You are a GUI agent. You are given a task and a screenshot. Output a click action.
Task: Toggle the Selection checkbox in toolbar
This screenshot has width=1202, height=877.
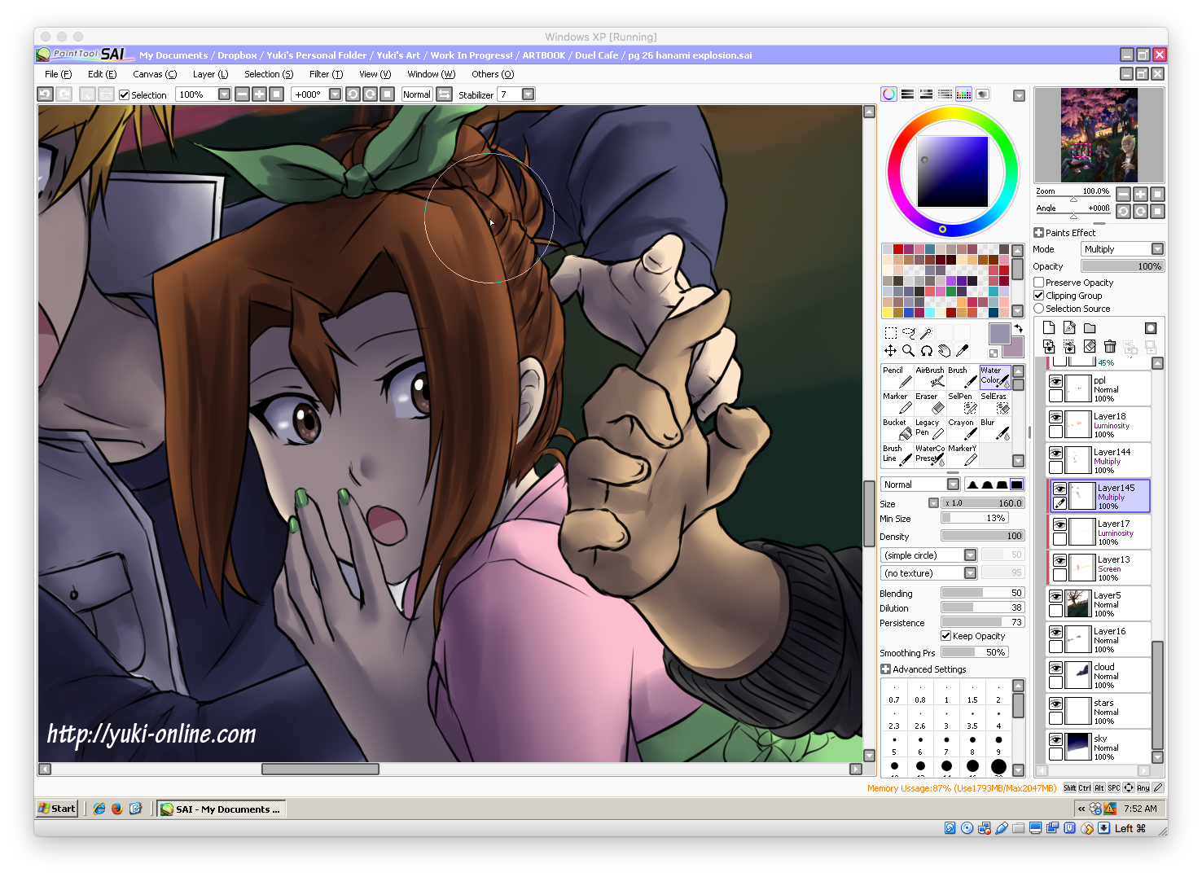(x=125, y=95)
